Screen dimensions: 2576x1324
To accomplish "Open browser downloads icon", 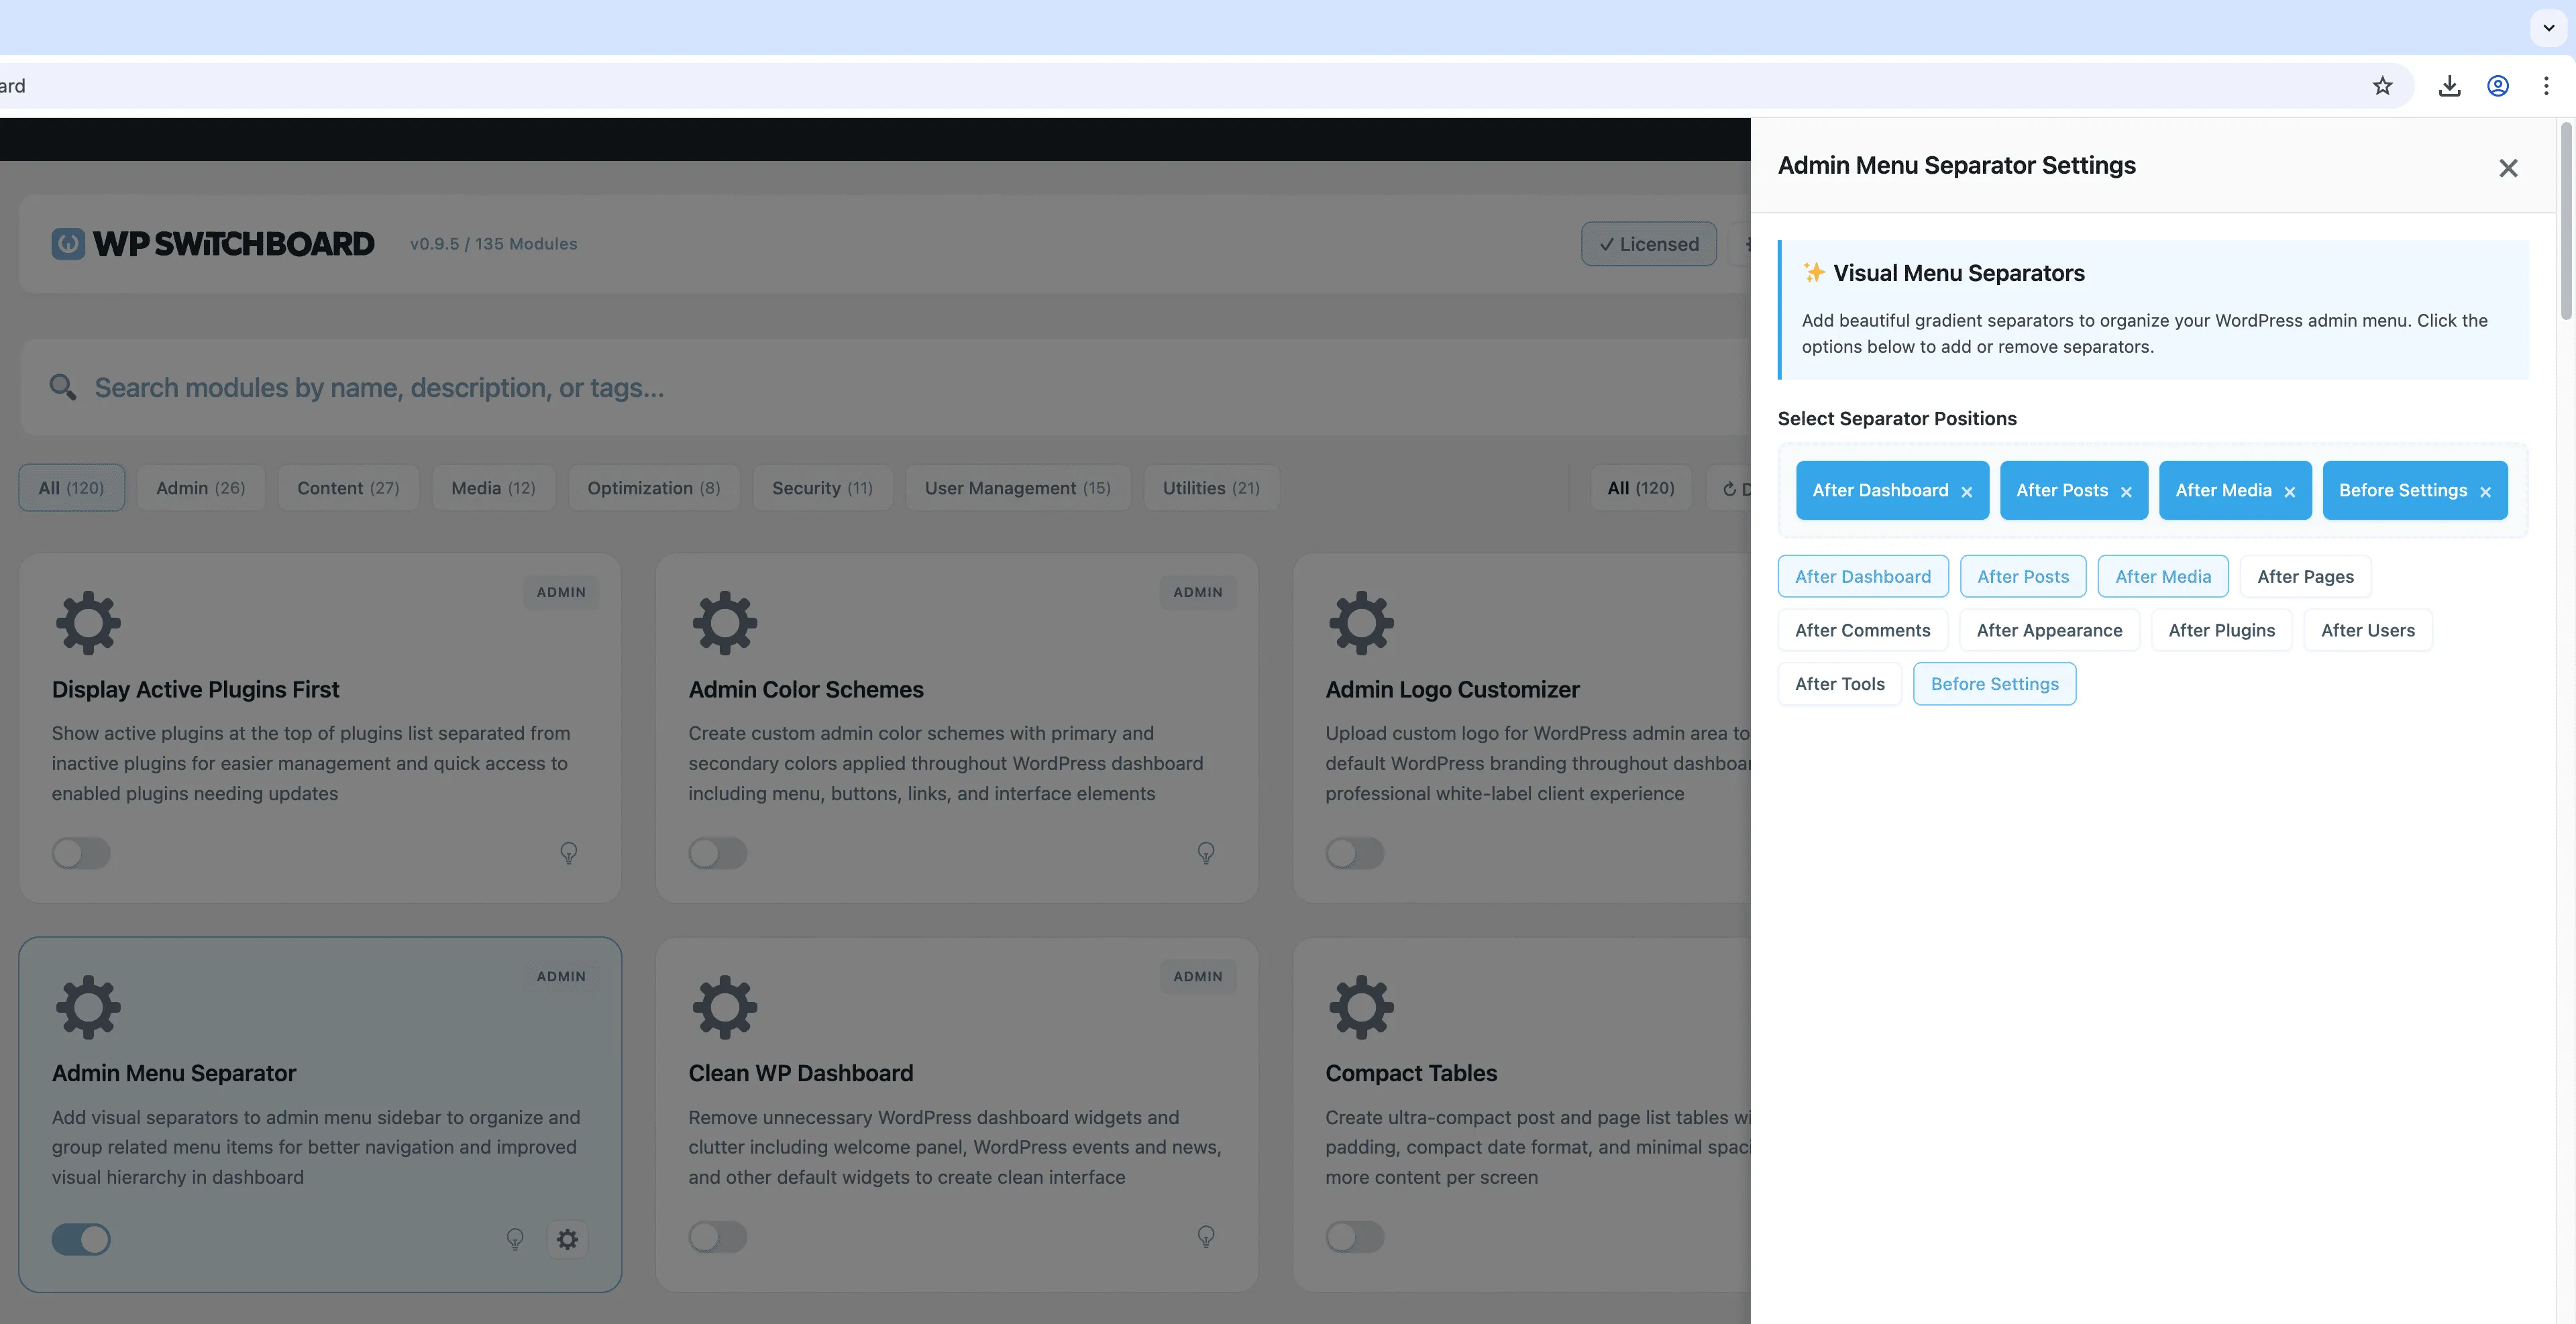I will 2449,86.
